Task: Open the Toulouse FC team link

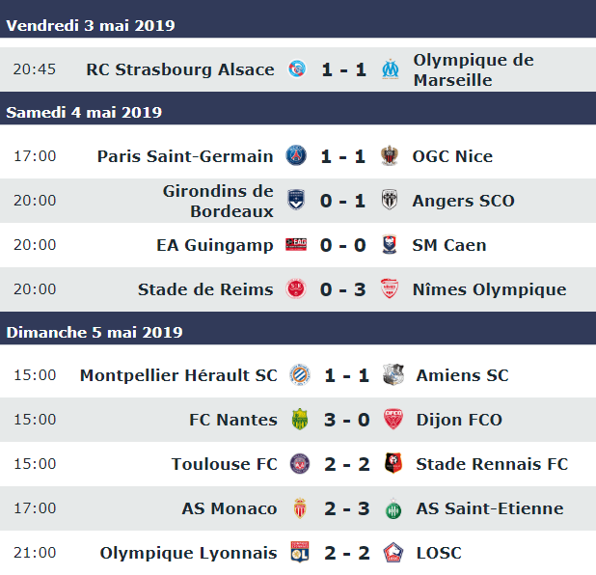Action: tap(225, 464)
